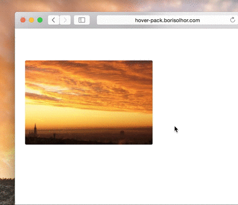Select the hover-pack.borisolhor.com URL text
238x205 pixels.
point(167,20)
